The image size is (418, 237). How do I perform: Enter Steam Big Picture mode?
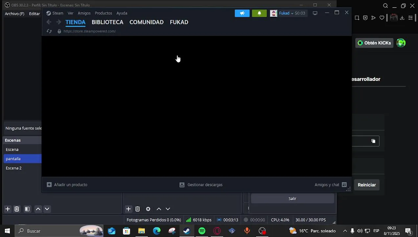click(315, 13)
